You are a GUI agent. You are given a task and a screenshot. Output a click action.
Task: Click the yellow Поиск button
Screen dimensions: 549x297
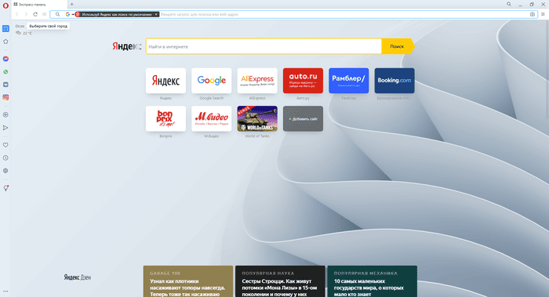pyautogui.click(x=398, y=46)
